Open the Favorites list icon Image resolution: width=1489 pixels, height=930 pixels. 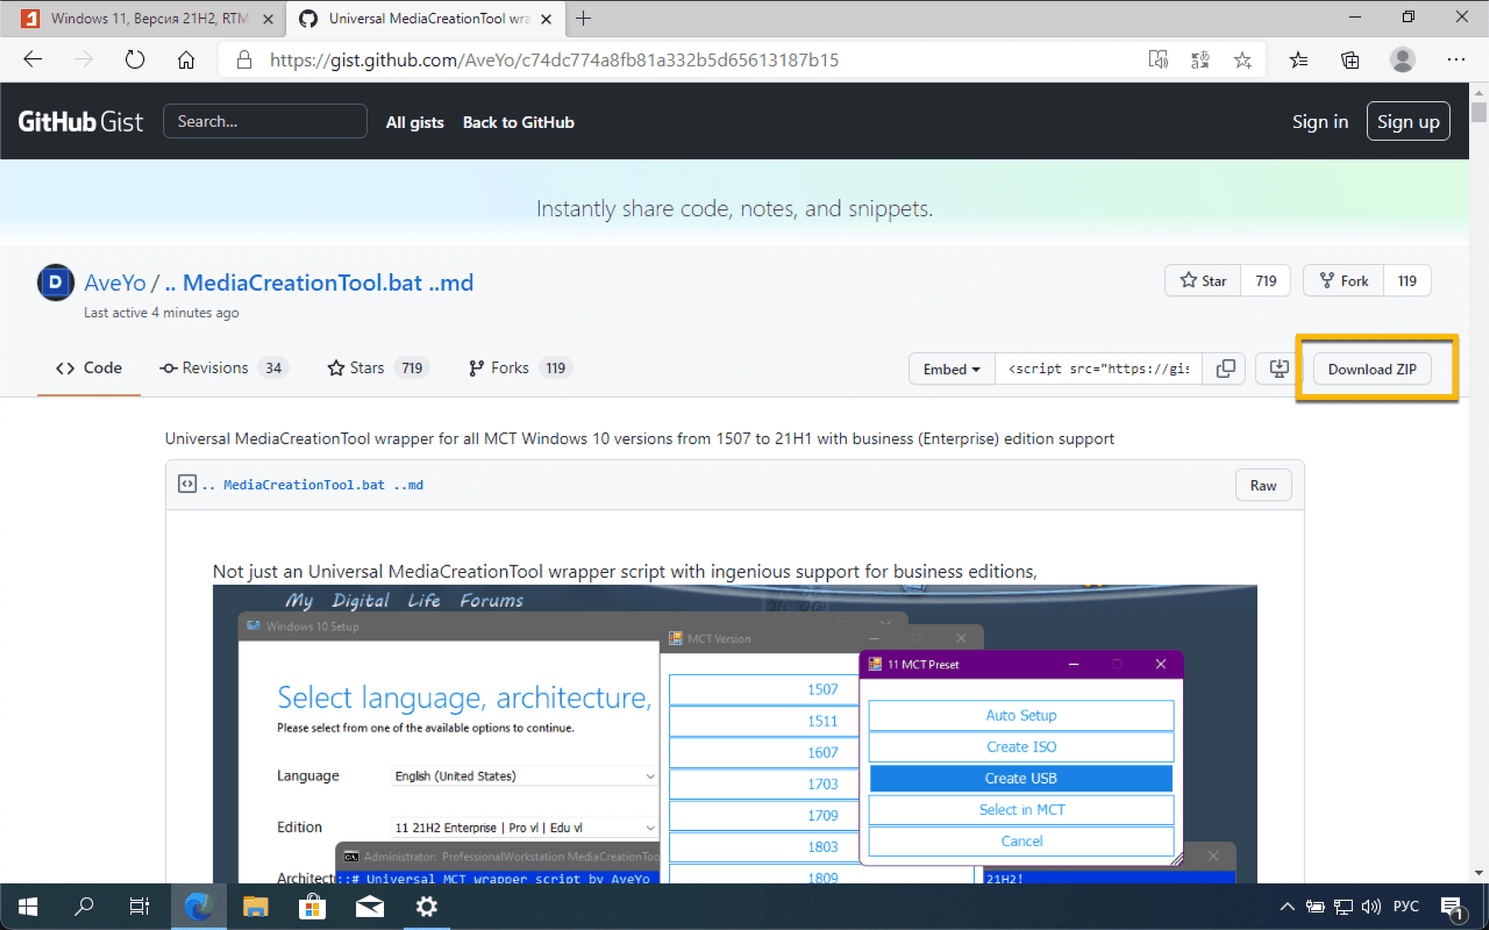(1299, 60)
